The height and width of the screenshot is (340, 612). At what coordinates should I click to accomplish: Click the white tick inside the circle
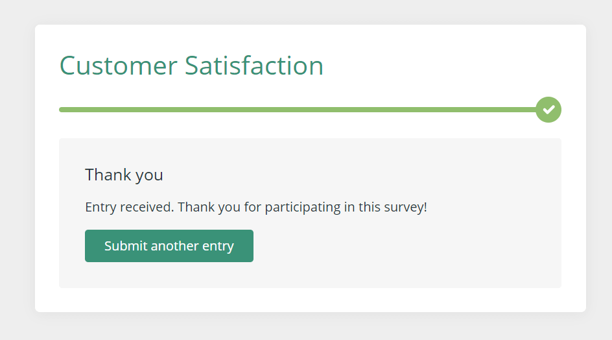coord(548,110)
